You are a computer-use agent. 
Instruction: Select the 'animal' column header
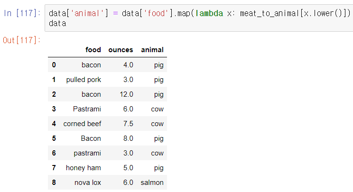coord(152,50)
